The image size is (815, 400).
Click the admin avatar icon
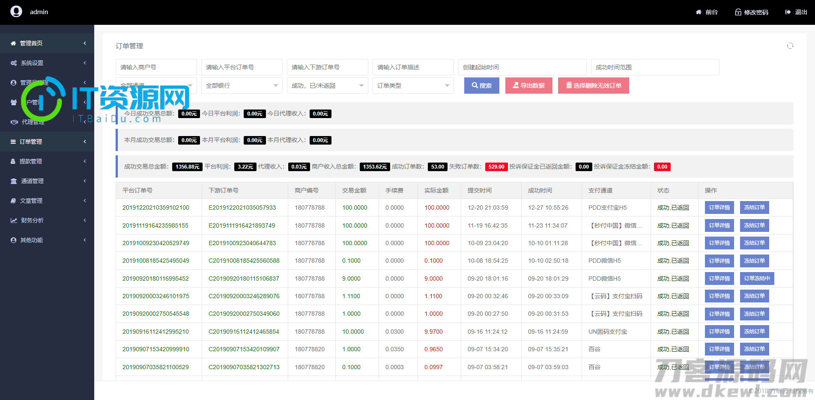16,12
